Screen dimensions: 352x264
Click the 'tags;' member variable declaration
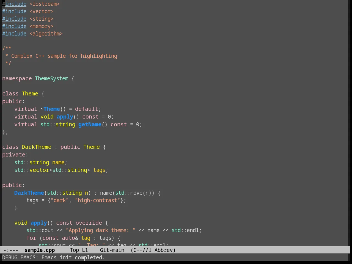(101, 170)
